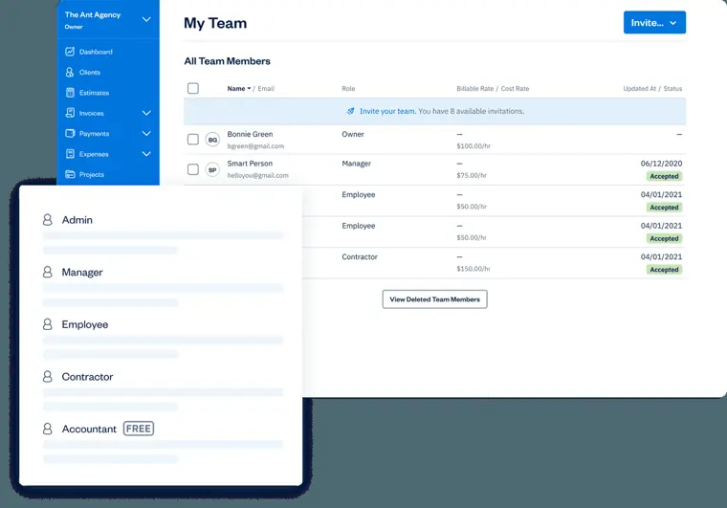Expand the Invoices submenu chevron
The height and width of the screenshot is (508, 727).
(x=146, y=113)
